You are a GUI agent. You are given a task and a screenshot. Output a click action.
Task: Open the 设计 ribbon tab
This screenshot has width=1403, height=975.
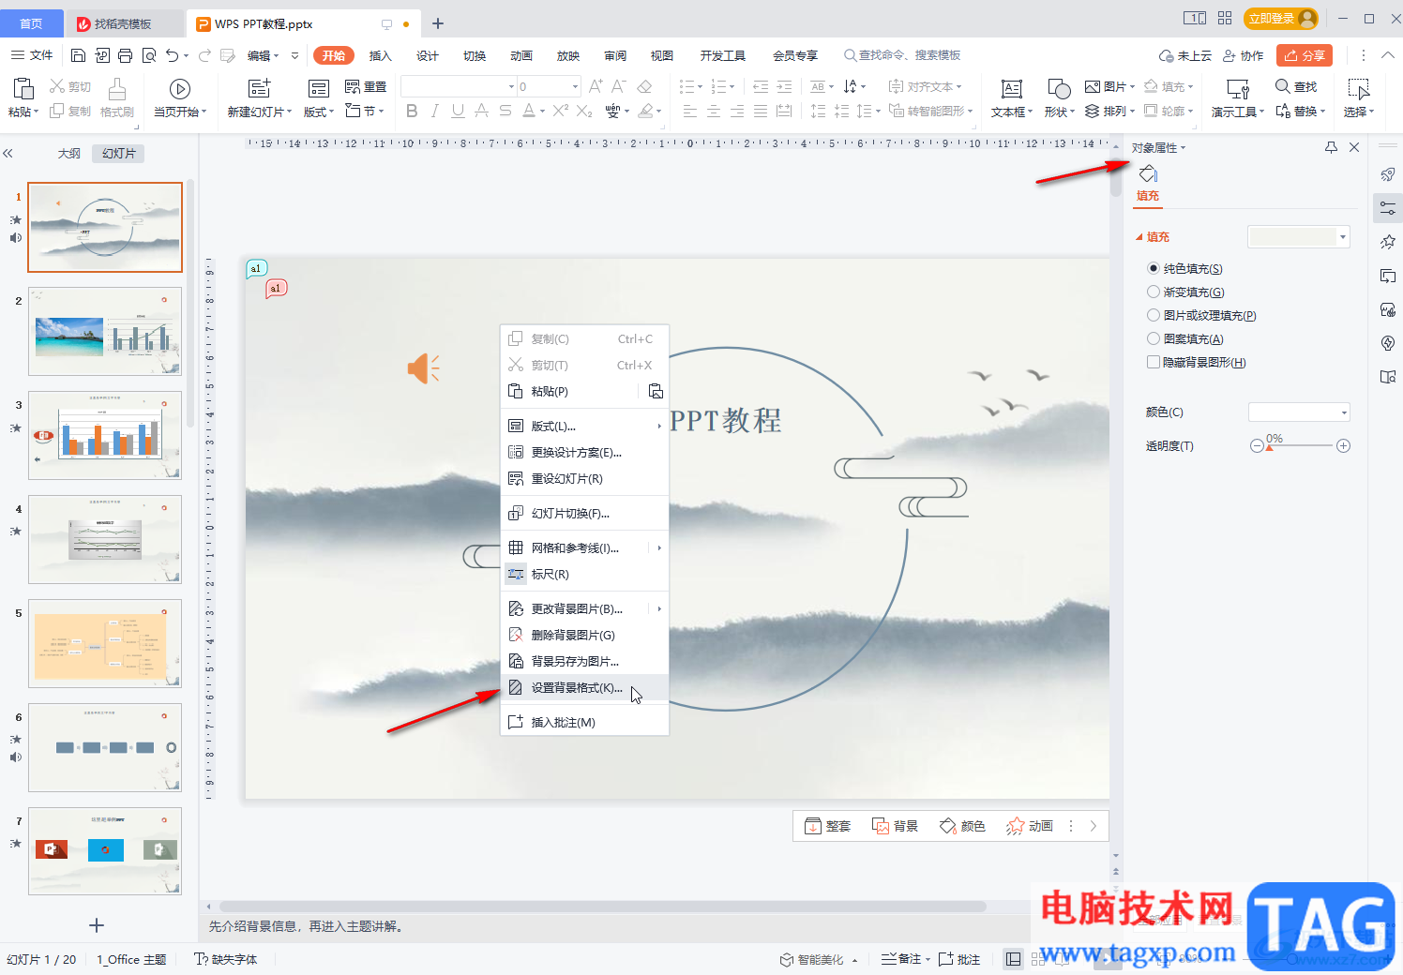(428, 55)
